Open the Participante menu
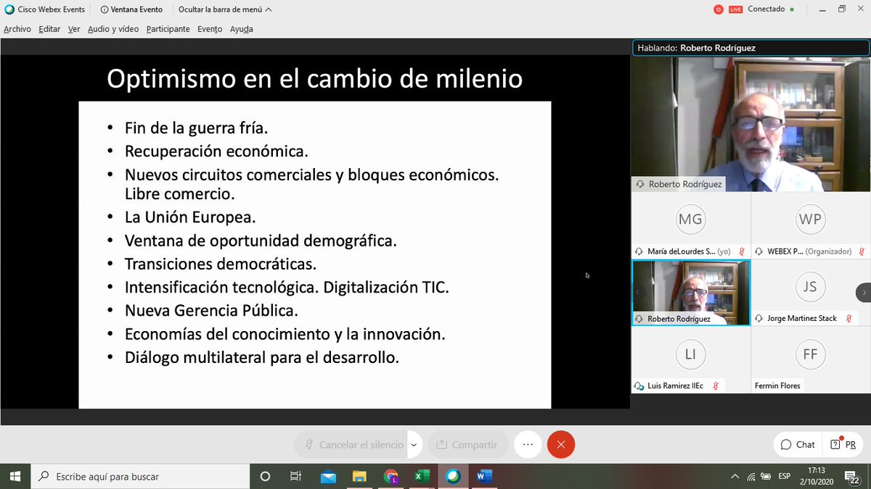Screen dimensions: 871x489 tap(168, 29)
